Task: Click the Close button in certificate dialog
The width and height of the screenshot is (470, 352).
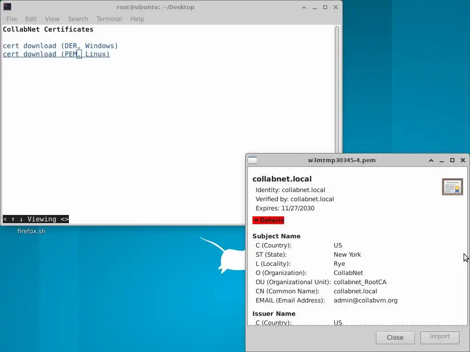Action: (x=395, y=337)
